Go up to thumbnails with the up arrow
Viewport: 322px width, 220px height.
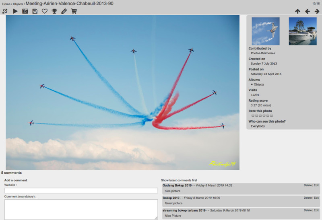pos(297,12)
